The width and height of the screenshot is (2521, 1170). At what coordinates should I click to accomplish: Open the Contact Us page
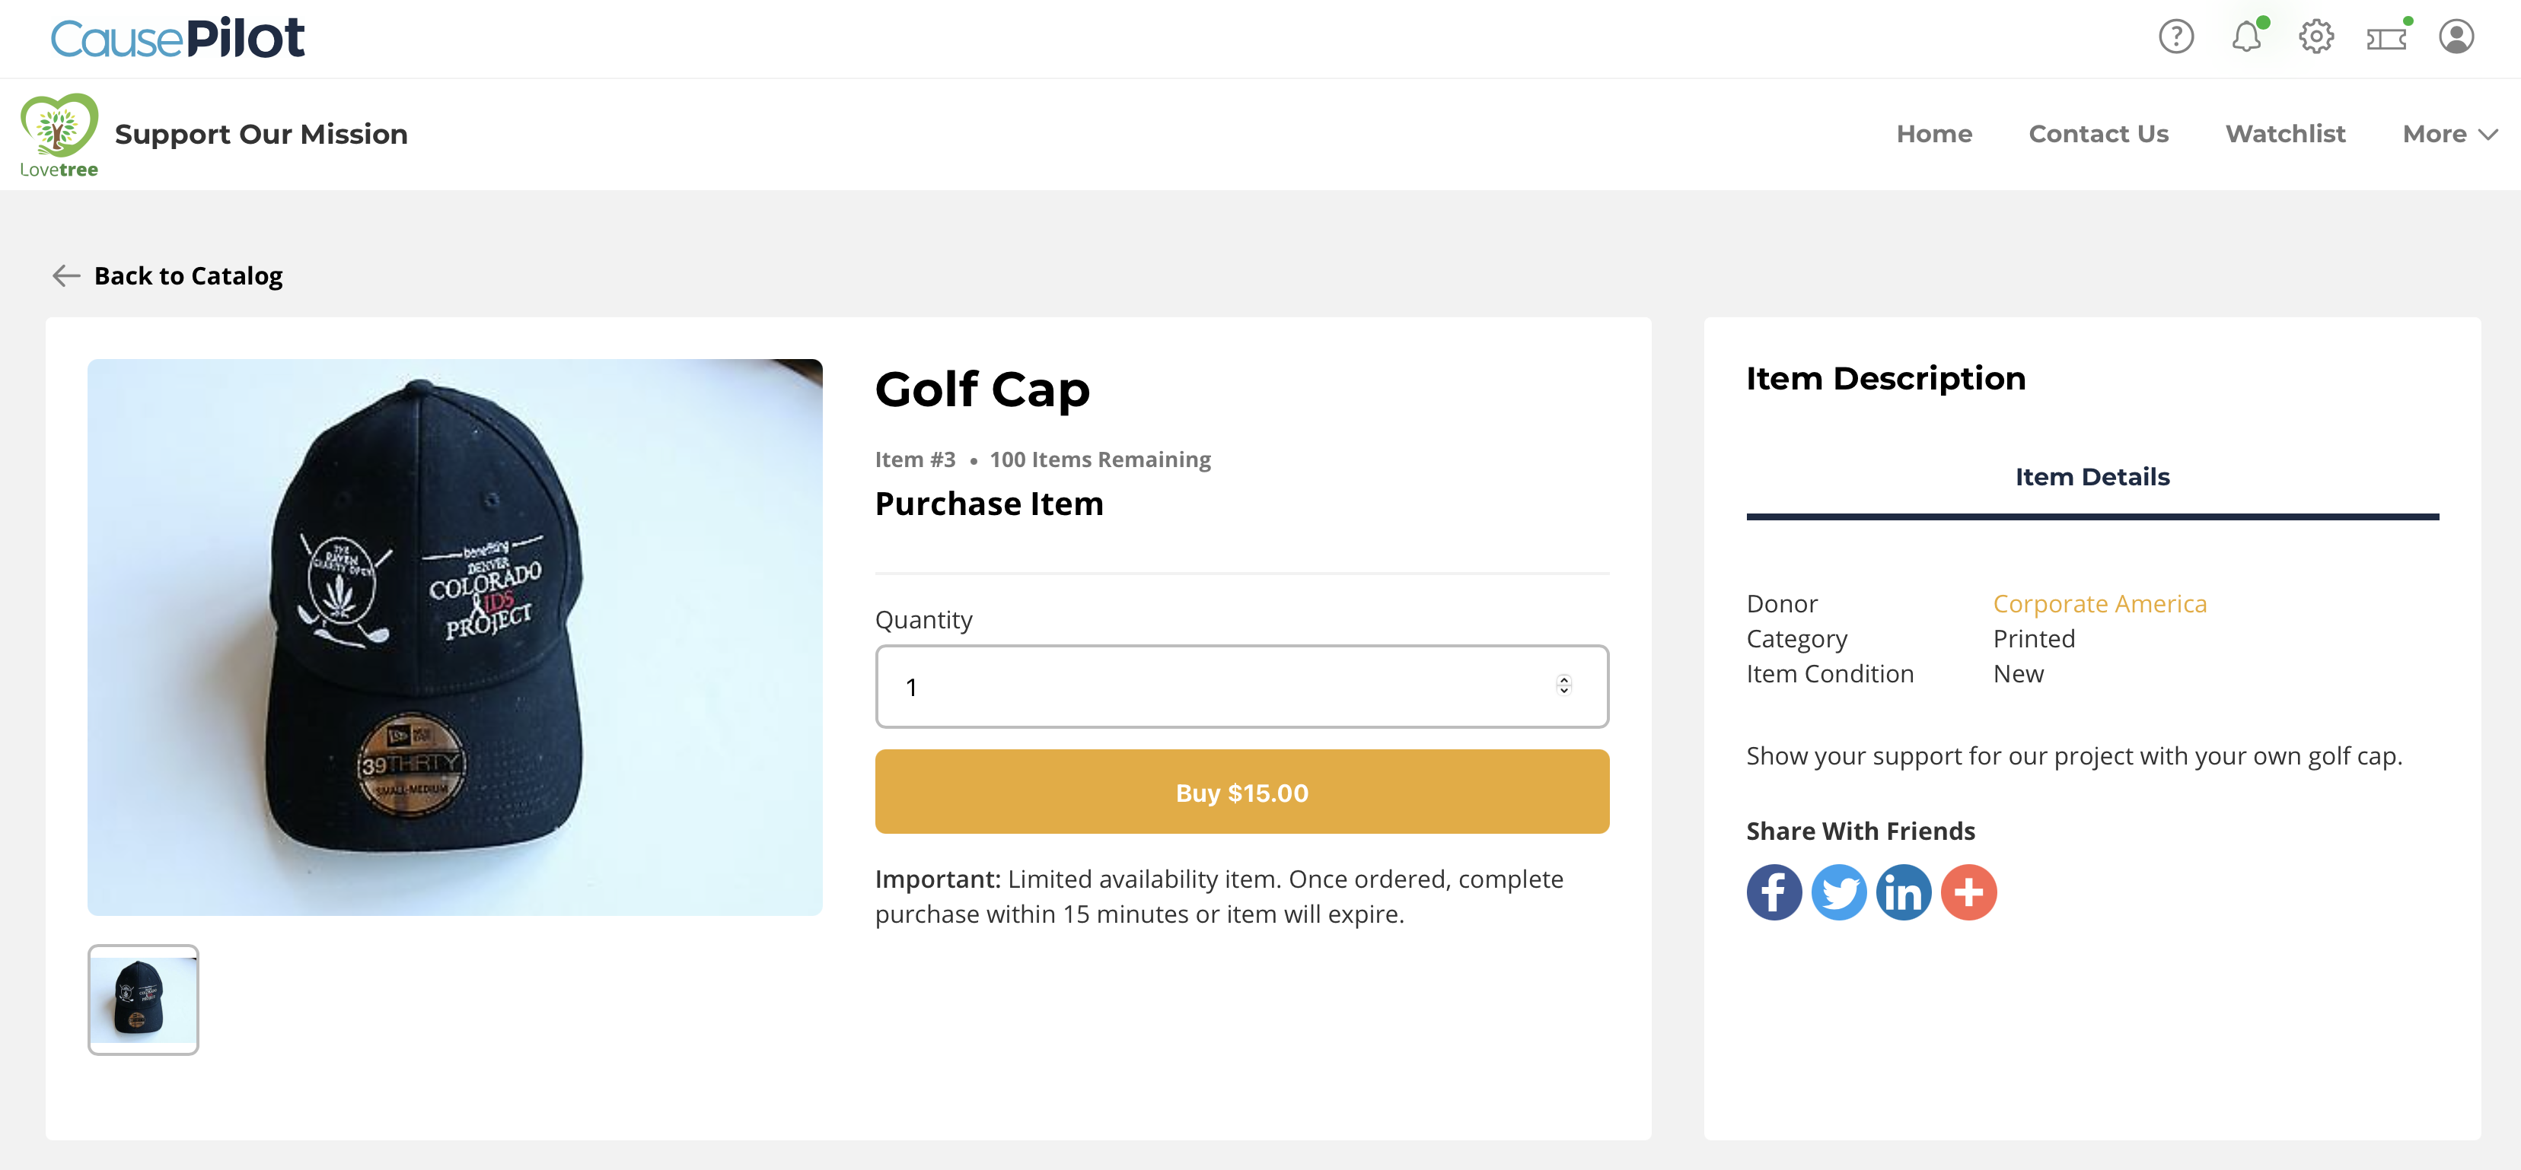(x=2099, y=134)
